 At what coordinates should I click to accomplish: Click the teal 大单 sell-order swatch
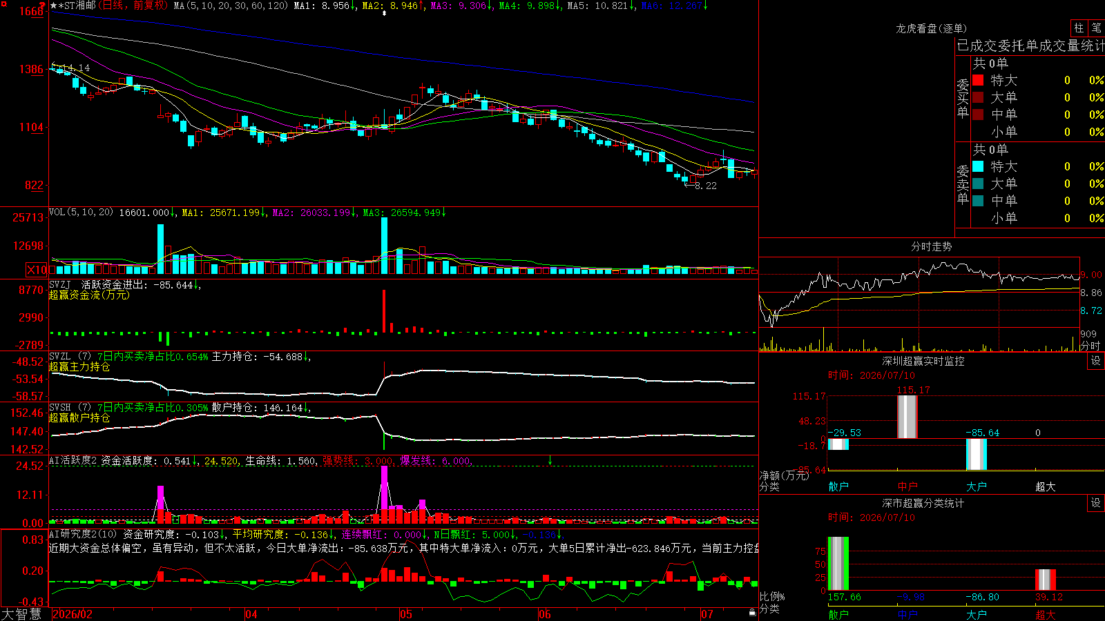tap(978, 184)
